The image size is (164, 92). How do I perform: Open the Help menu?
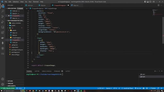[42, 2]
